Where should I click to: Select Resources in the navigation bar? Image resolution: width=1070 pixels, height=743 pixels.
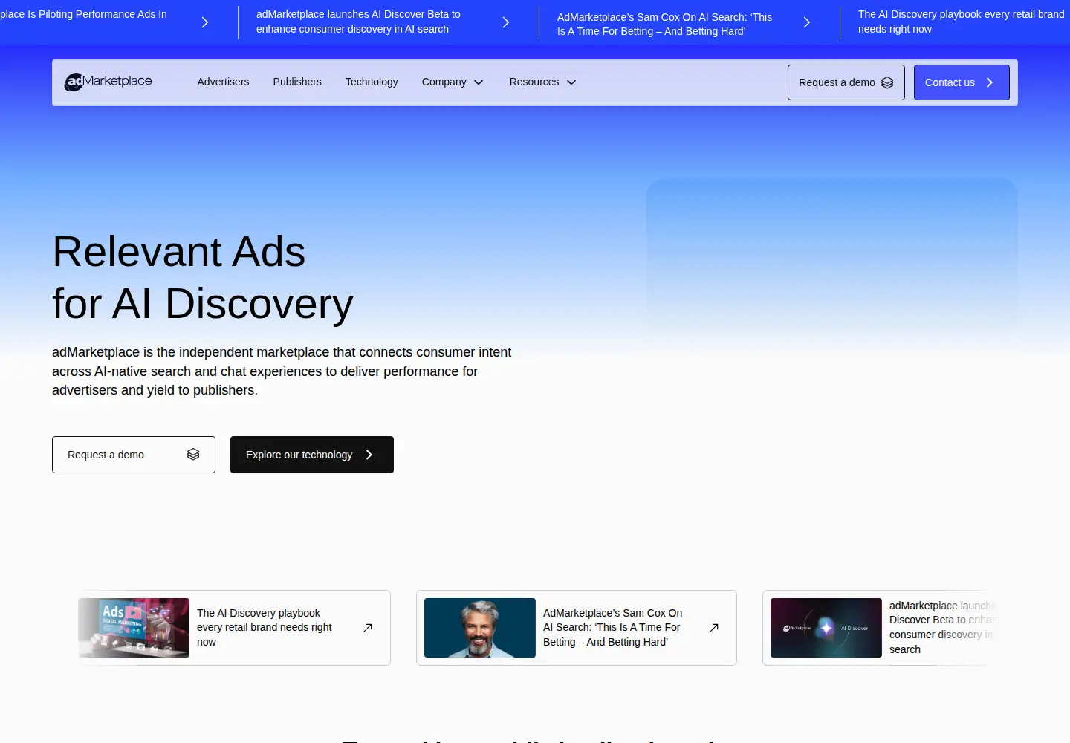point(534,82)
